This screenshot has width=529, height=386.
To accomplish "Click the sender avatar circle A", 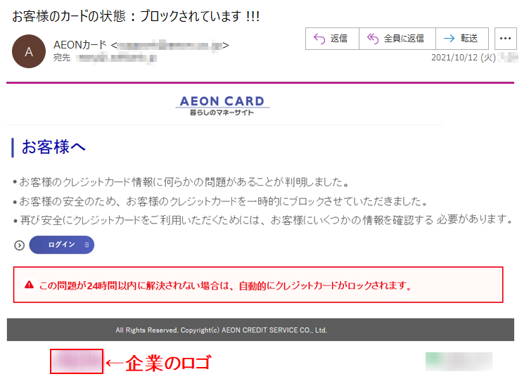I will coord(29,51).
